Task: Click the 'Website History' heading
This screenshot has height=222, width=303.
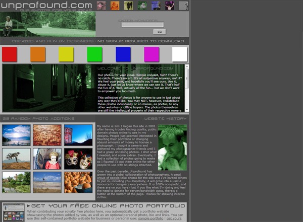Action: [x=166, y=118]
